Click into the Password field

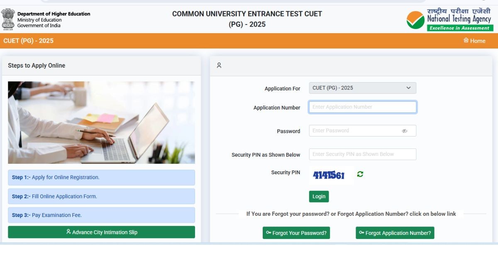pyautogui.click(x=355, y=131)
